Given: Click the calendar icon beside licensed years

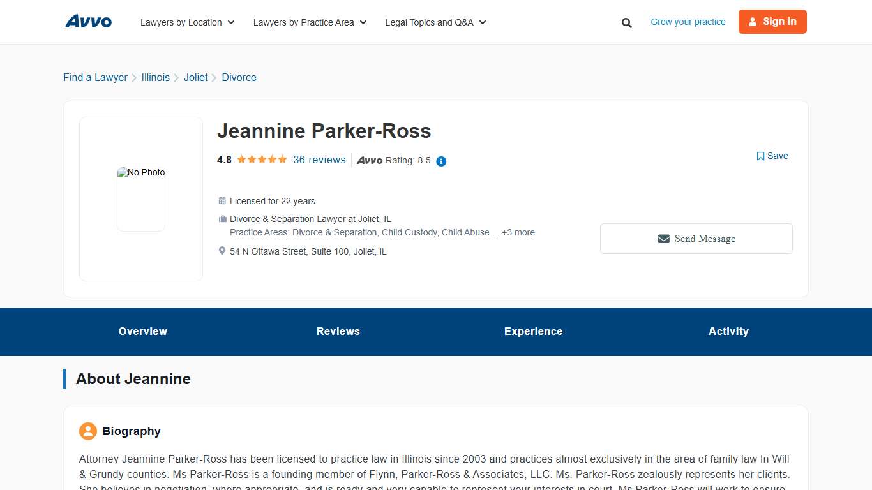Looking at the screenshot, I should [x=222, y=200].
